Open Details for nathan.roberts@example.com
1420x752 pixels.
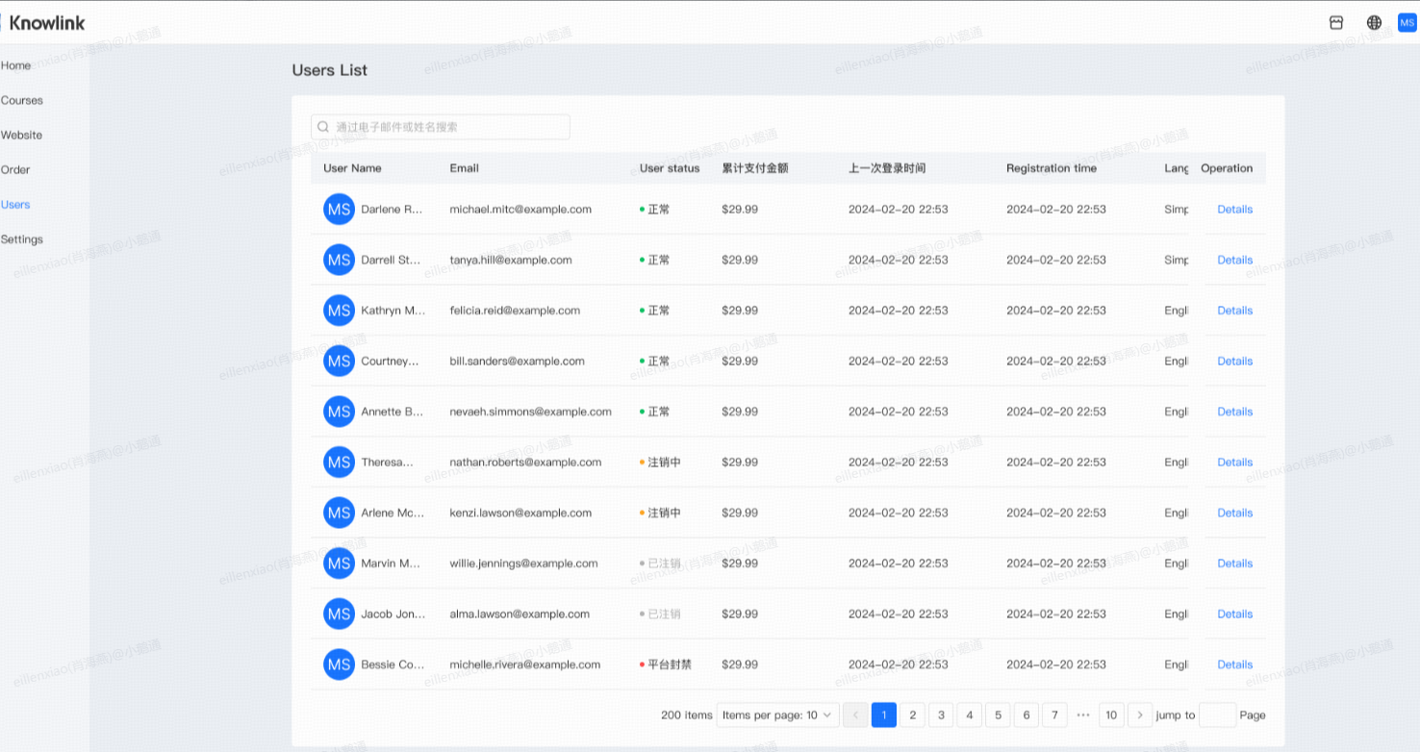tap(1234, 463)
